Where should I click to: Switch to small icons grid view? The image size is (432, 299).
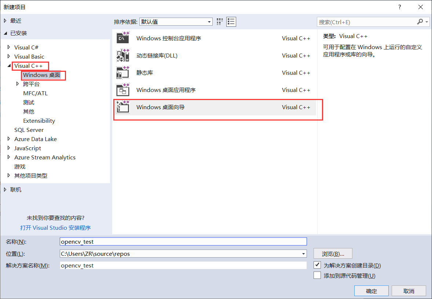click(220, 22)
